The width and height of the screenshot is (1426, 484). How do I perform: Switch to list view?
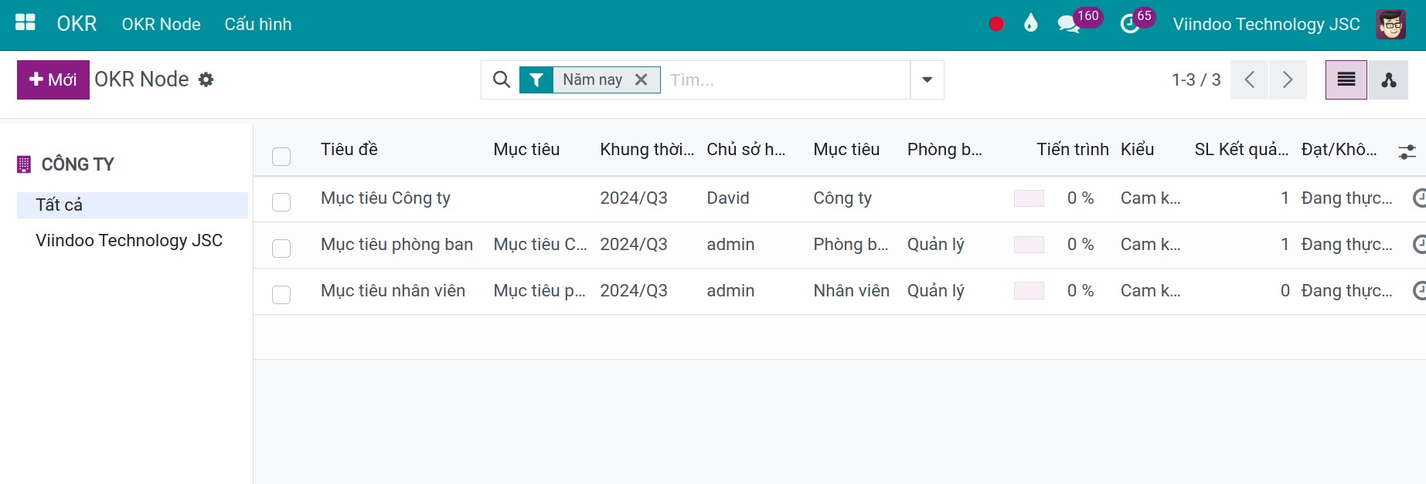1346,80
